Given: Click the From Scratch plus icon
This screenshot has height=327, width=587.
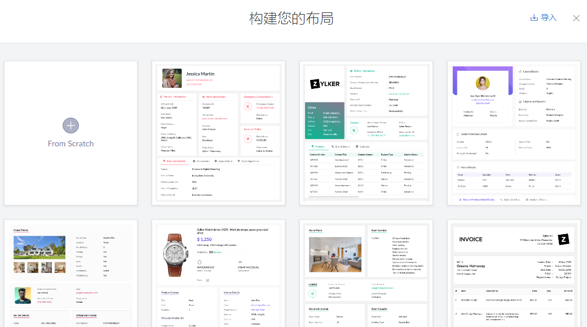Looking at the screenshot, I should 70,126.
